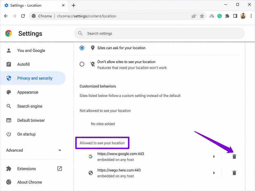Open the Extensions puzzle icon in toolbar
This screenshot has width=255, height=191.
(x=227, y=16)
